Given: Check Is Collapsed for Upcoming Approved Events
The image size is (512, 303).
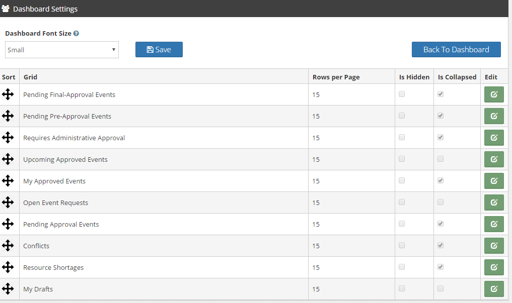Looking at the screenshot, I should coord(441,159).
